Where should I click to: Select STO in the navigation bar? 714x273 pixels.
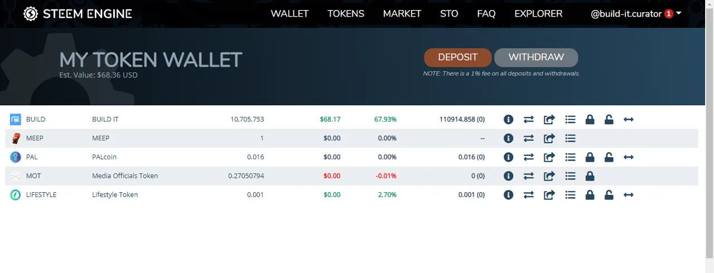point(449,13)
